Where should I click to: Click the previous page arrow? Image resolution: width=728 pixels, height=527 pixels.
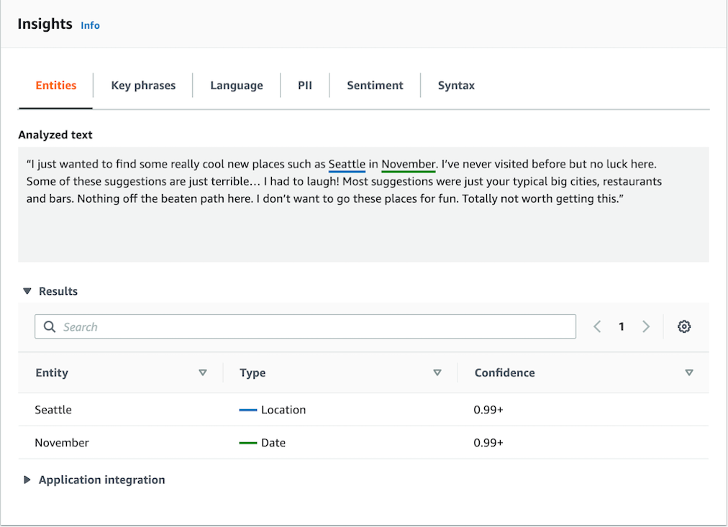click(x=597, y=326)
